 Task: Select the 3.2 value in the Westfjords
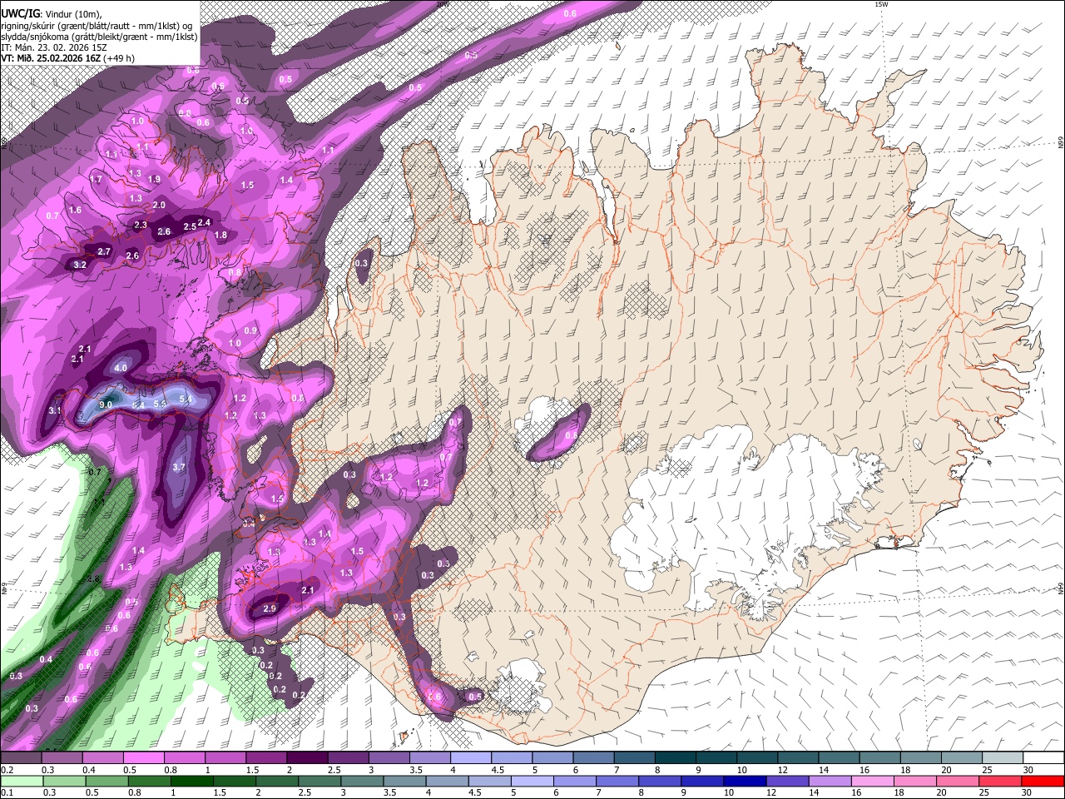[80, 265]
